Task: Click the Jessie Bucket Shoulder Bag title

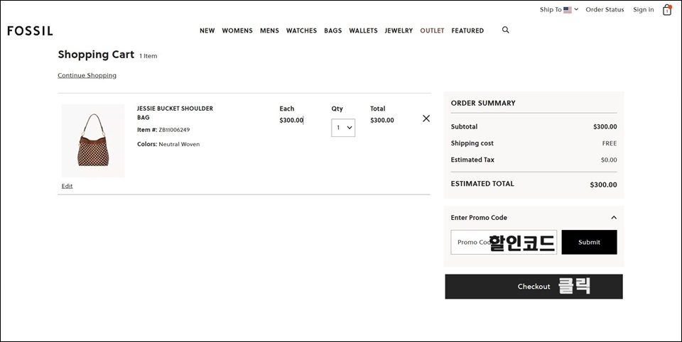Action: point(175,113)
